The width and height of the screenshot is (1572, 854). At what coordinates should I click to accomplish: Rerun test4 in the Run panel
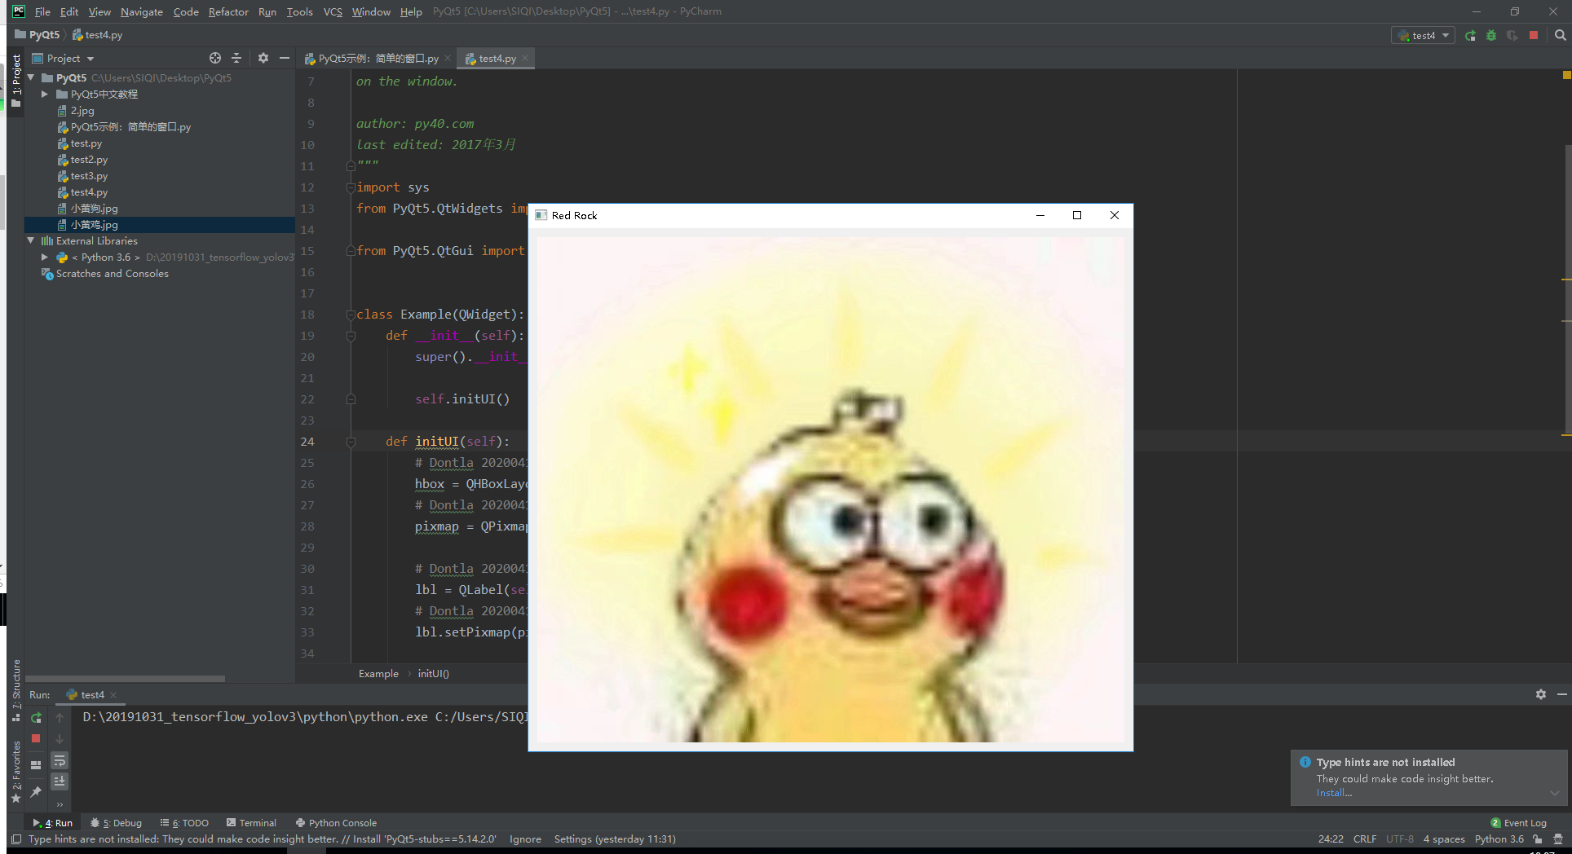click(x=36, y=717)
